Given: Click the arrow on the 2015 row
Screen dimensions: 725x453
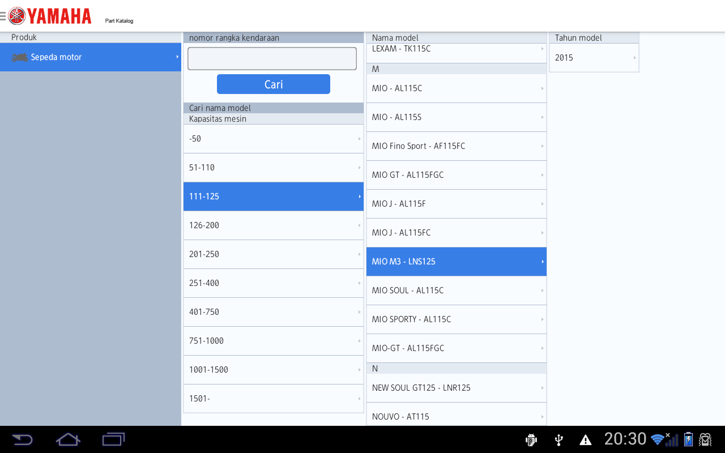Looking at the screenshot, I should 634,58.
